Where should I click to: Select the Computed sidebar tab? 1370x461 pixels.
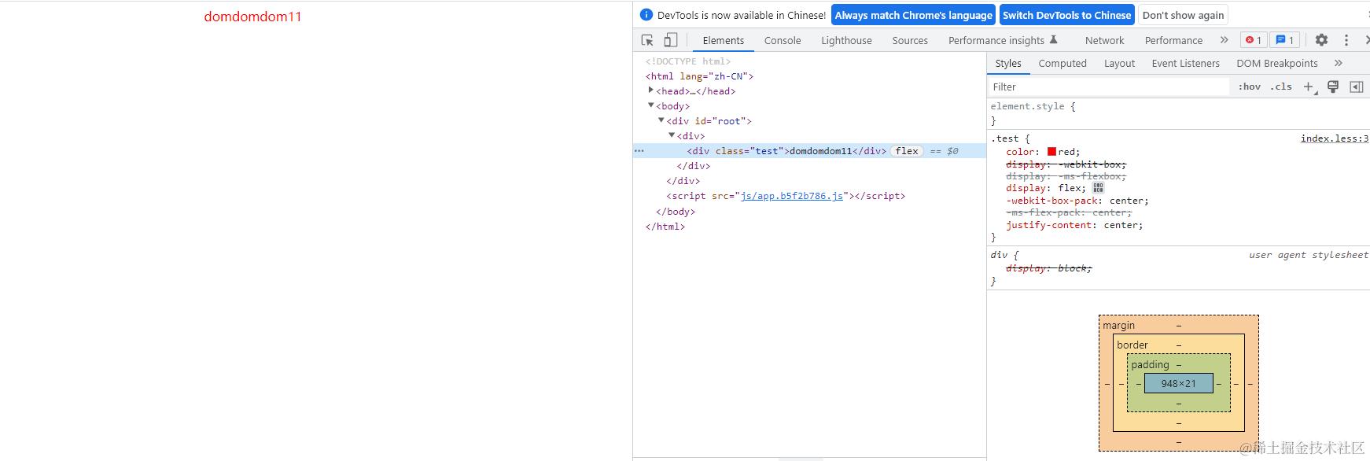(1062, 63)
